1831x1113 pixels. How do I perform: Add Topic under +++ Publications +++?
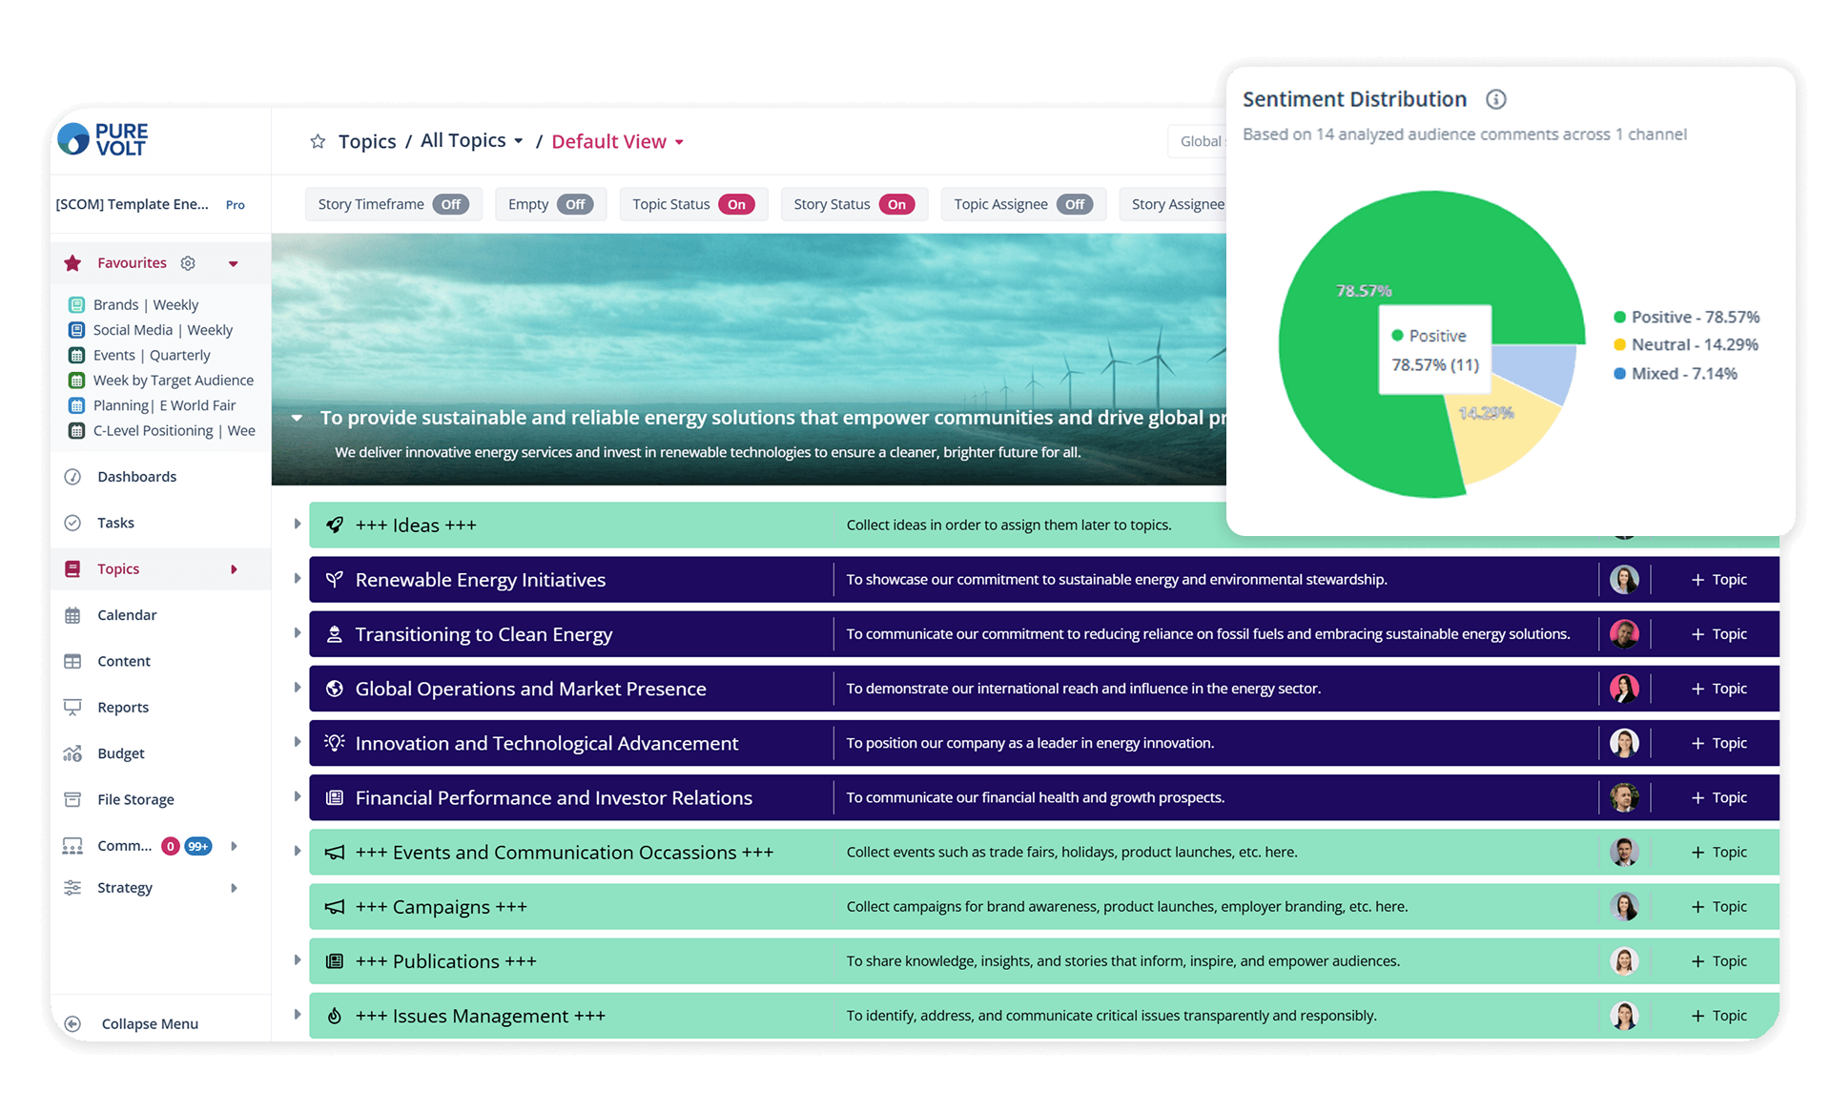[x=1718, y=960]
